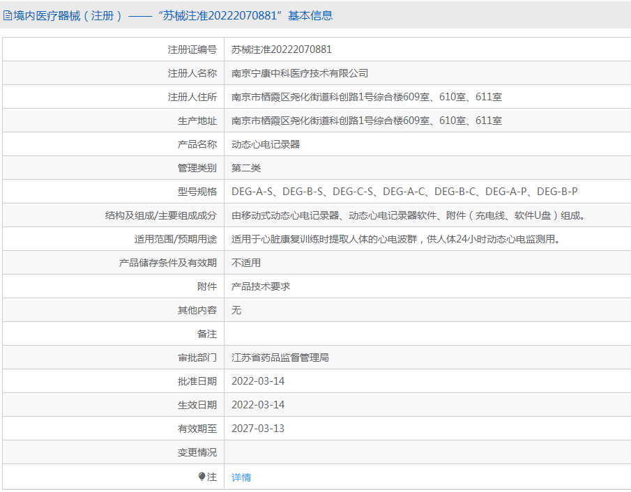Click the 备注 label
Viewport: 631px width, 492px height.
point(207,334)
